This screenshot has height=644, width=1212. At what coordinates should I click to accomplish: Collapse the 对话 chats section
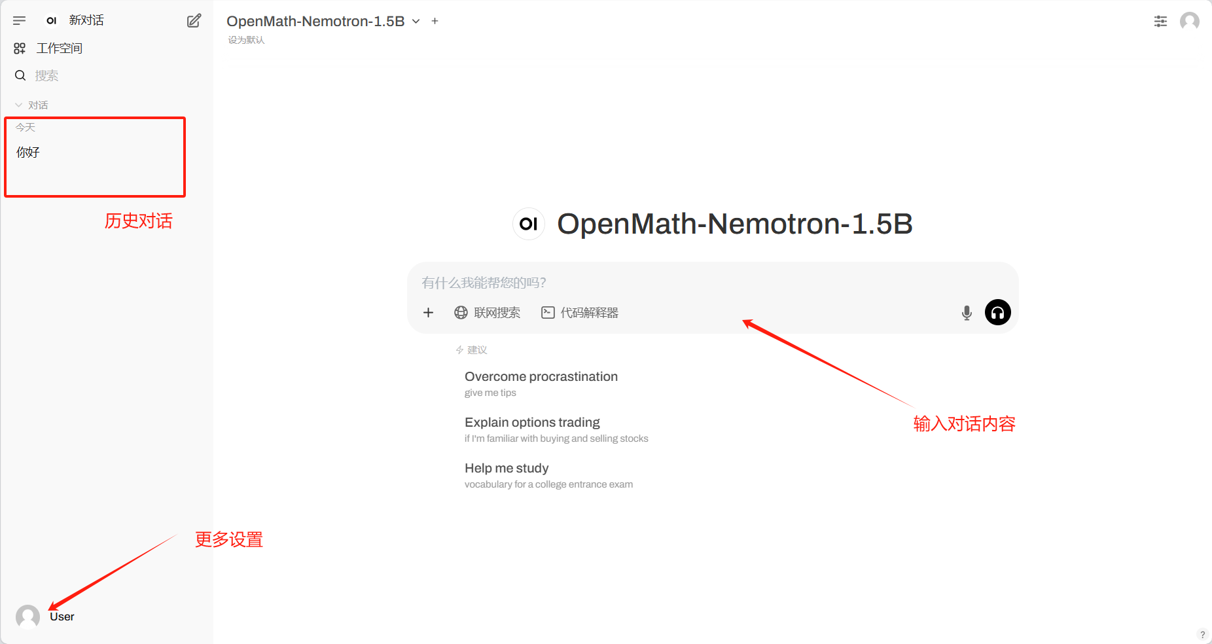click(x=31, y=105)
